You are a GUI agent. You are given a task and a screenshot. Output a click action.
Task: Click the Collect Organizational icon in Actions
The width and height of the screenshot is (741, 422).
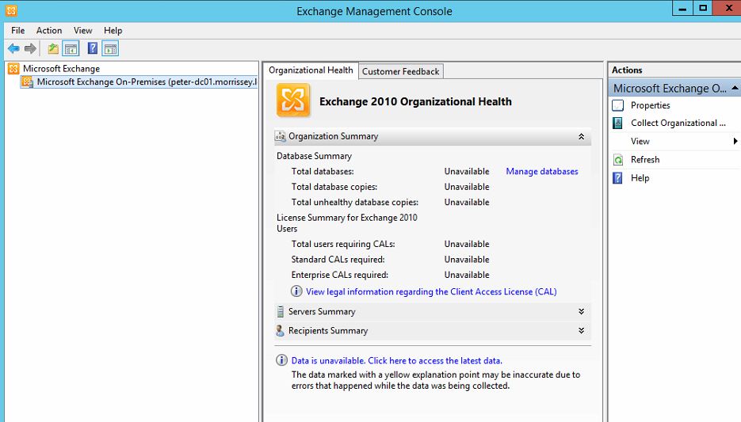(617, 124)
